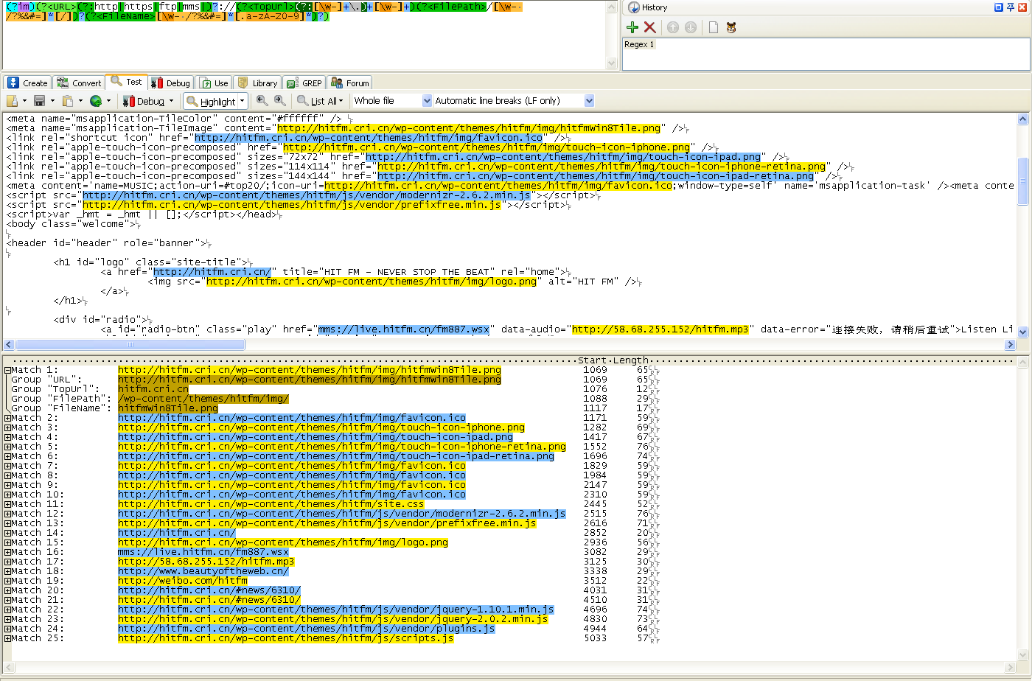The width and height of the screenshot is (1032, 681).
Task: Click Match 15 logo.png result URL
Action: pos(283,542)
